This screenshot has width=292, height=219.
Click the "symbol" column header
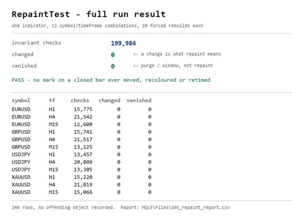21,101
